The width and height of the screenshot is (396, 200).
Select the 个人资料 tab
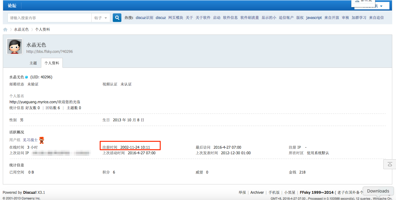(x=52, y=63)
